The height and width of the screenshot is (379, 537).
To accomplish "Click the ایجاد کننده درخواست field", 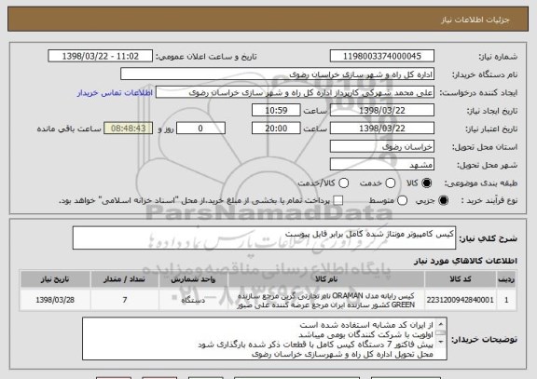I will tap(295, 92).
